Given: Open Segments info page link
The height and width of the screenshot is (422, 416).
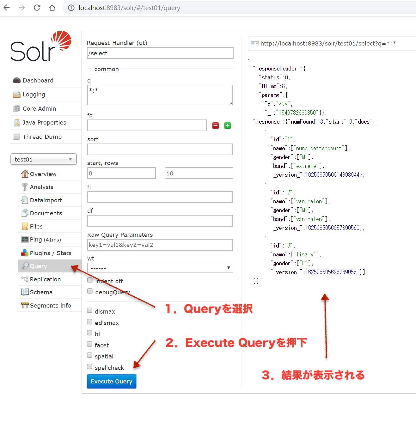Looking at the screenshot, I should 50,305.
